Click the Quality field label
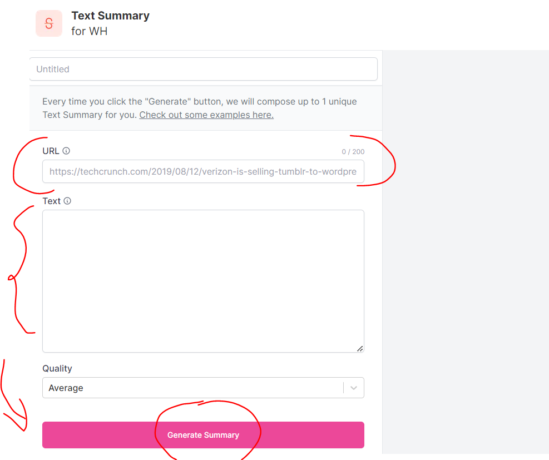549x460 pixels. (57, 368)
